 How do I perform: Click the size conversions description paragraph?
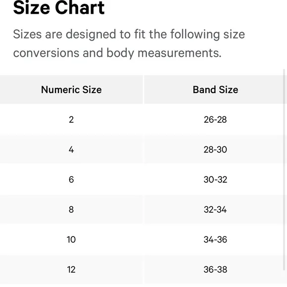pyautogui.click(x=129, y=44)
